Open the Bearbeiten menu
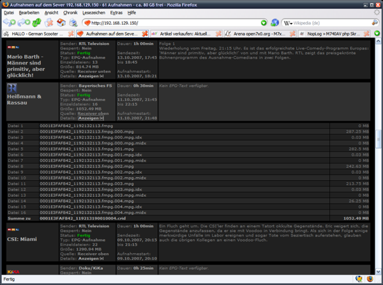 [29, 13]
